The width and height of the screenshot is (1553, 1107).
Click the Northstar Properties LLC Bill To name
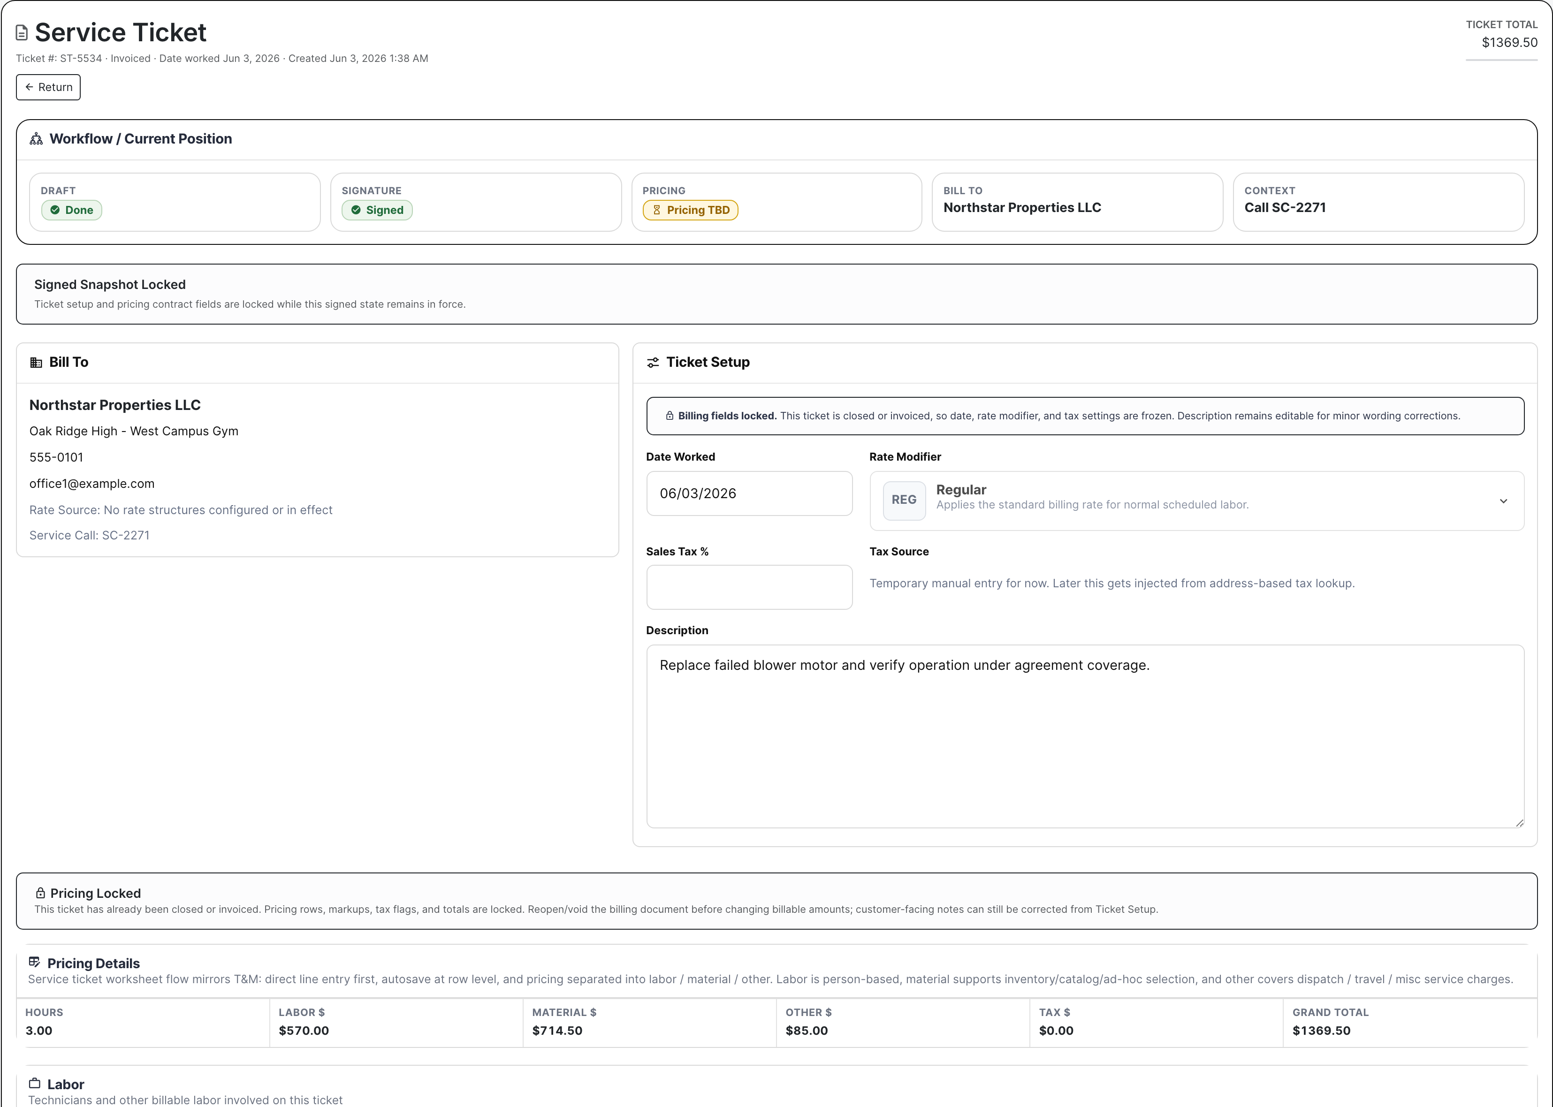114,405
